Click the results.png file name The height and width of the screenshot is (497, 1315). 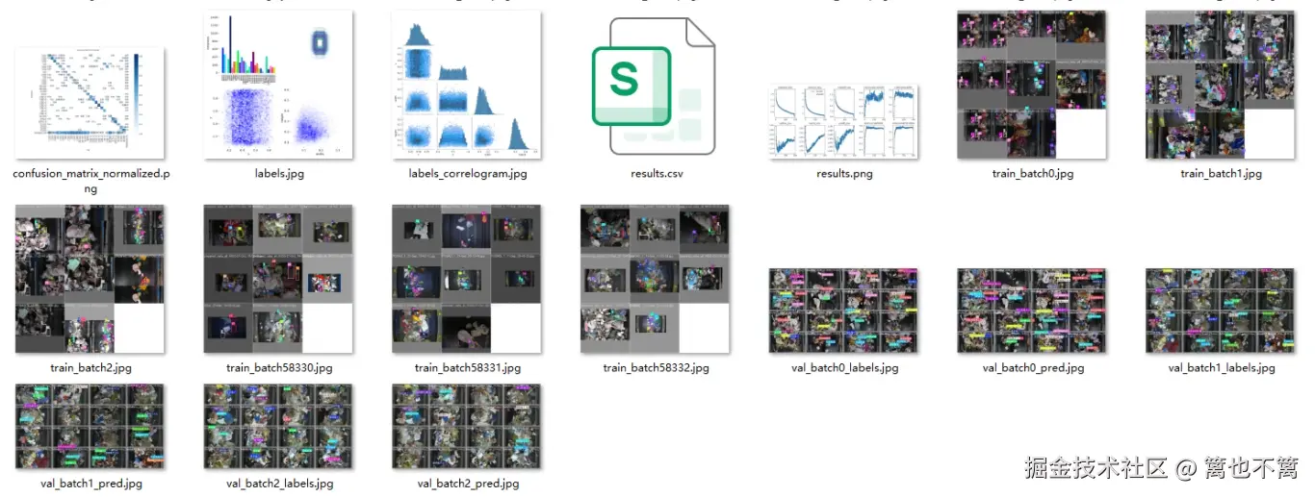pos(844,174)
